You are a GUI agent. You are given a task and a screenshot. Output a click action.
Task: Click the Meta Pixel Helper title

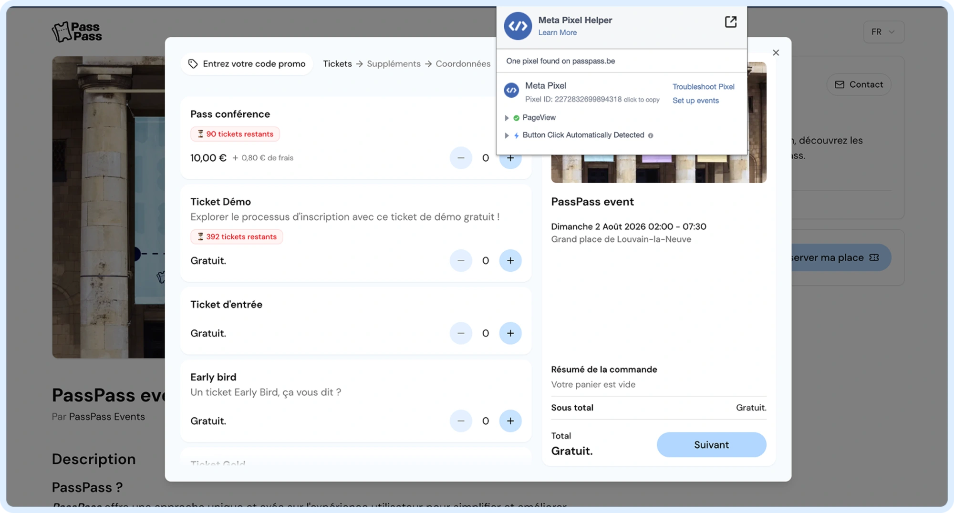(x=575, y=20)
